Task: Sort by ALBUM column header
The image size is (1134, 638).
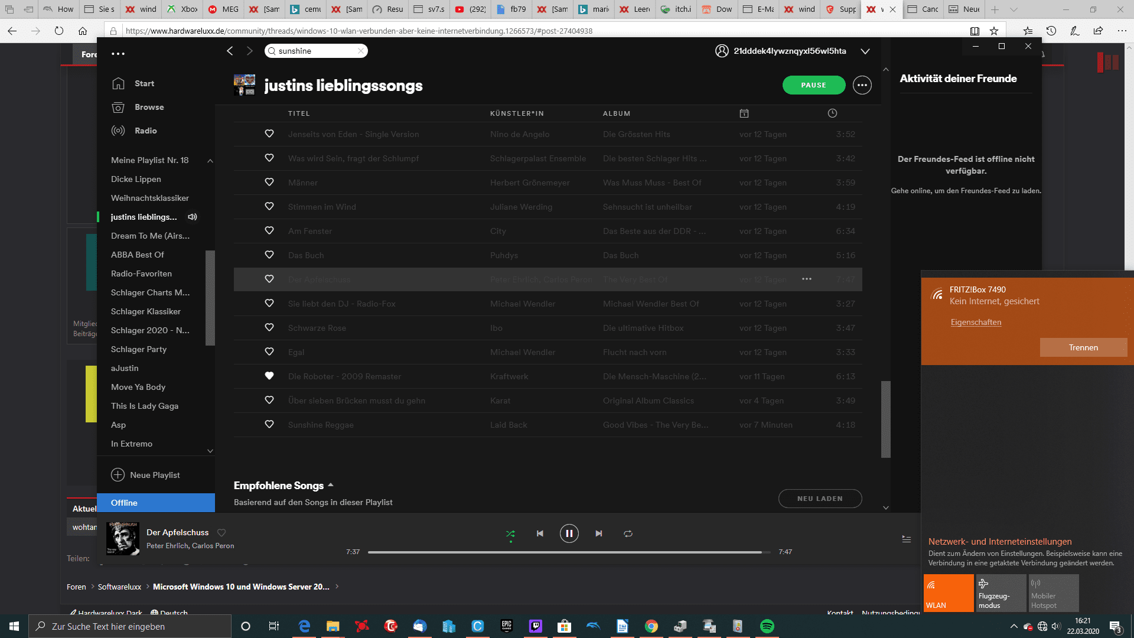Action: (617, 113)
